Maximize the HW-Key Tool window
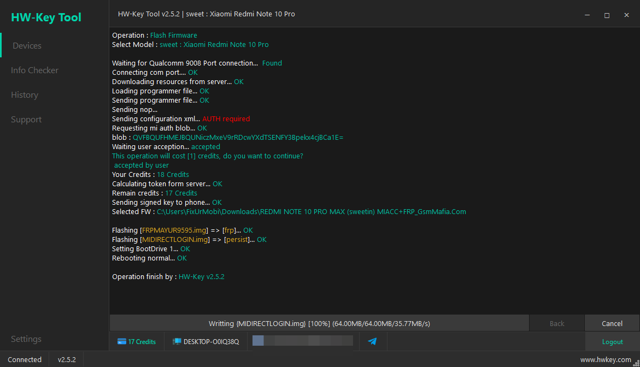Screen dimensions: 640x367 click(607, 15)
